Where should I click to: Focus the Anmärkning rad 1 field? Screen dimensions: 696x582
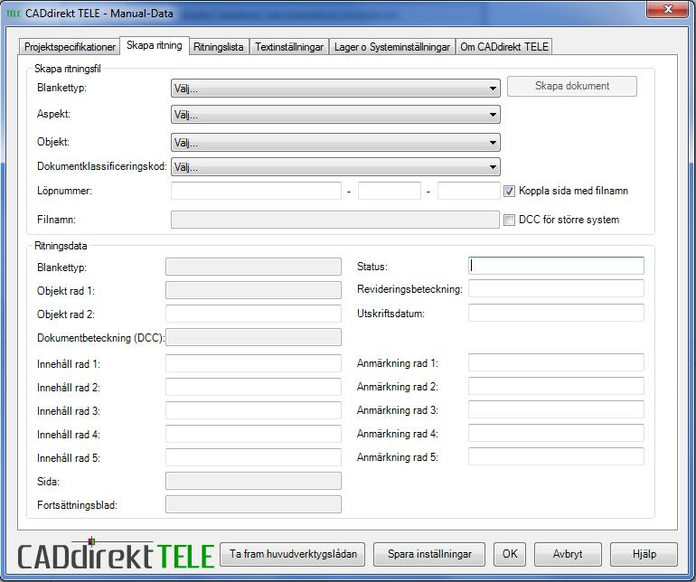[x=556, y=362]
